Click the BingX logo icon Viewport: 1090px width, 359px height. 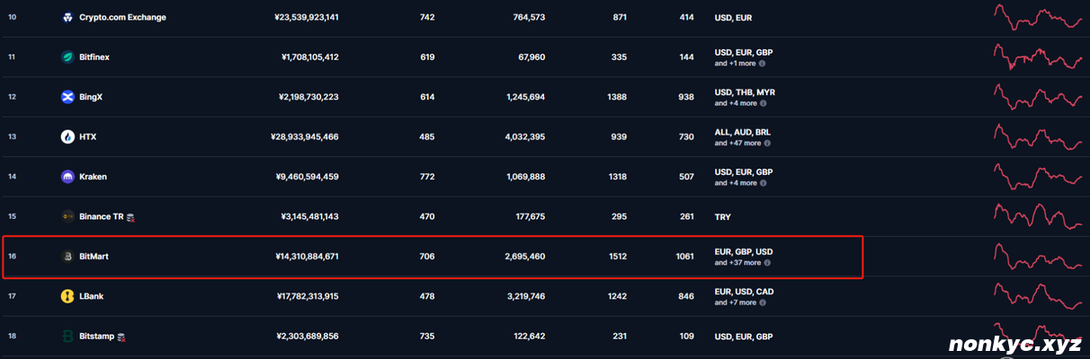click(x=67, y=97)
